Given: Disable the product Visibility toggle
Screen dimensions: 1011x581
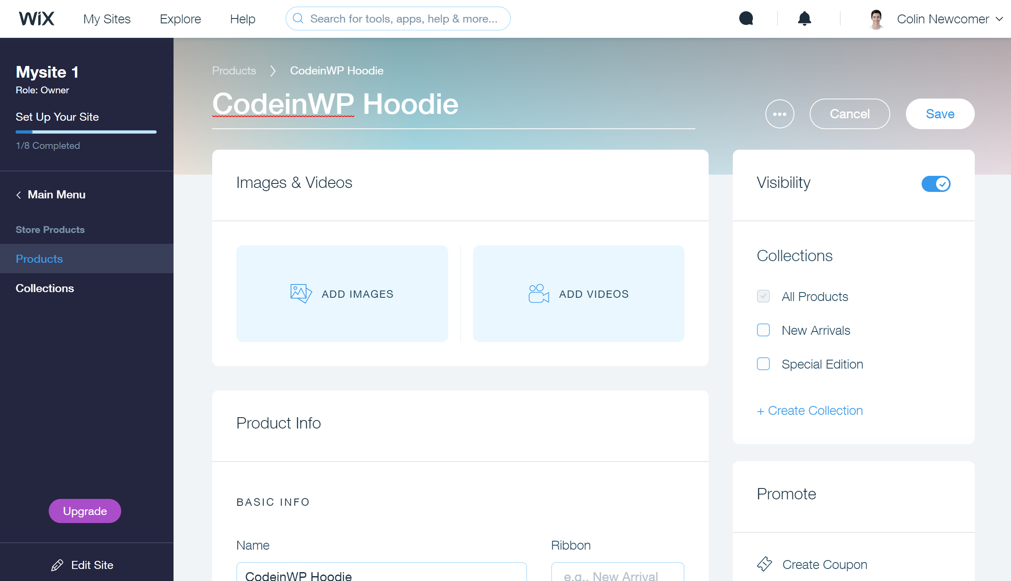Looking at the screenshot, I should pos(935,183).
